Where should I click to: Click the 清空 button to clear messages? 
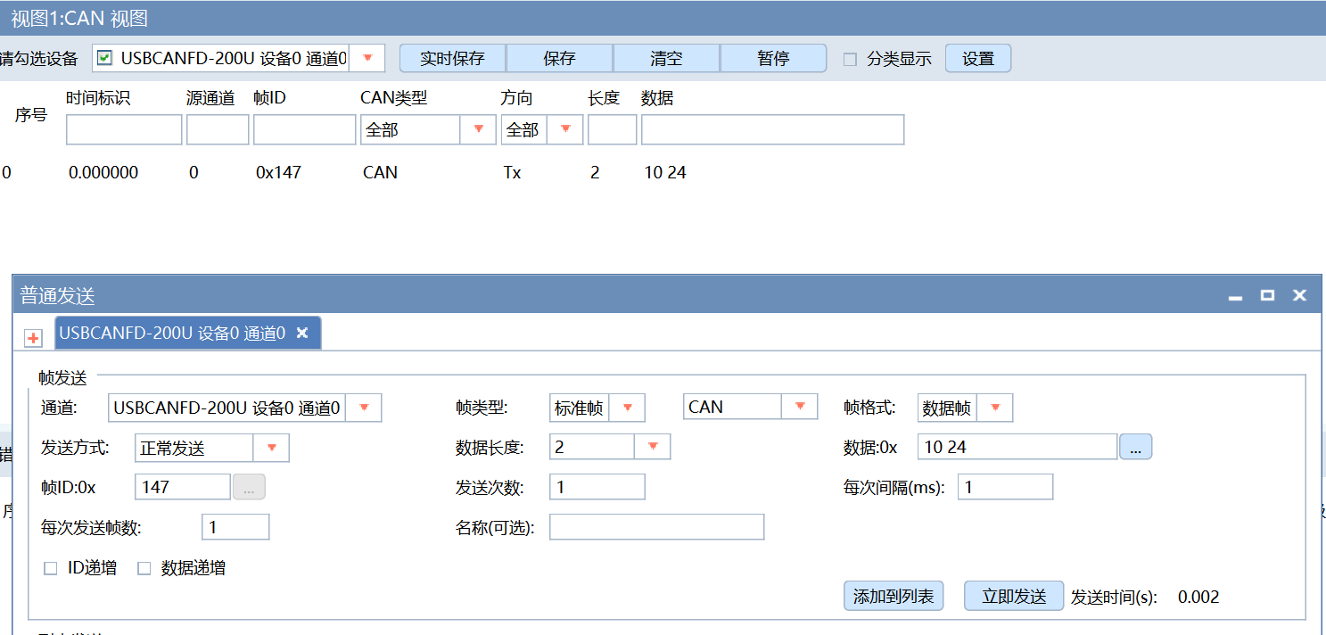click(x=666, y=57)
